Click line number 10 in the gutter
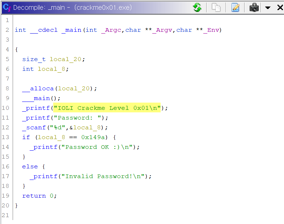This screenshot has width=284, height=224. point(5,108)
